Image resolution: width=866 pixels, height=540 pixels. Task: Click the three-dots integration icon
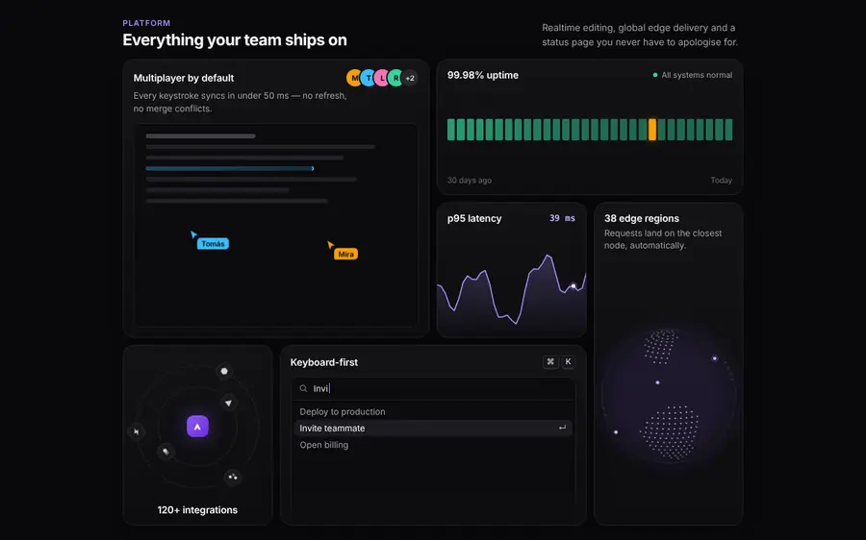tap(233, 477)
